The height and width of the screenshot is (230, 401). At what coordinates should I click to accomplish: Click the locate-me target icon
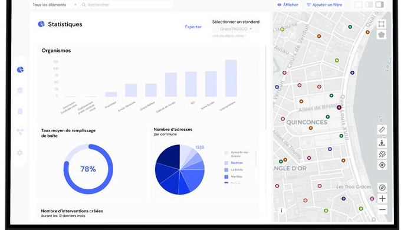(x=382, y=165)
